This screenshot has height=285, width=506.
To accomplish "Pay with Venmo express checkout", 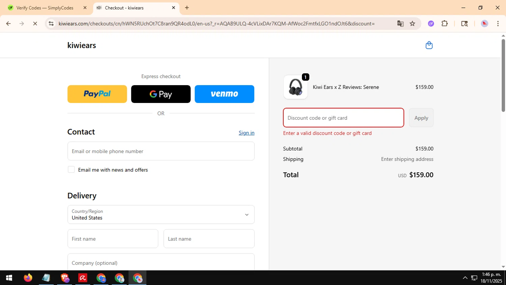I will pyautogui.click(x=224, y=94).
